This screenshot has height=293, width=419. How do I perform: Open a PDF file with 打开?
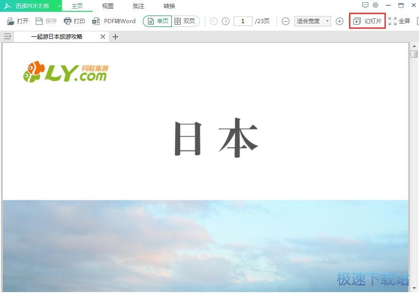point(17,21)
